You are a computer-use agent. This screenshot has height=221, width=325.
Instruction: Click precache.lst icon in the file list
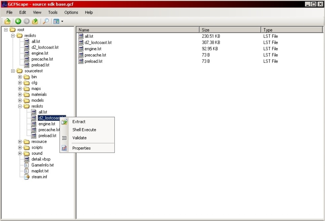tap(81, 55)
